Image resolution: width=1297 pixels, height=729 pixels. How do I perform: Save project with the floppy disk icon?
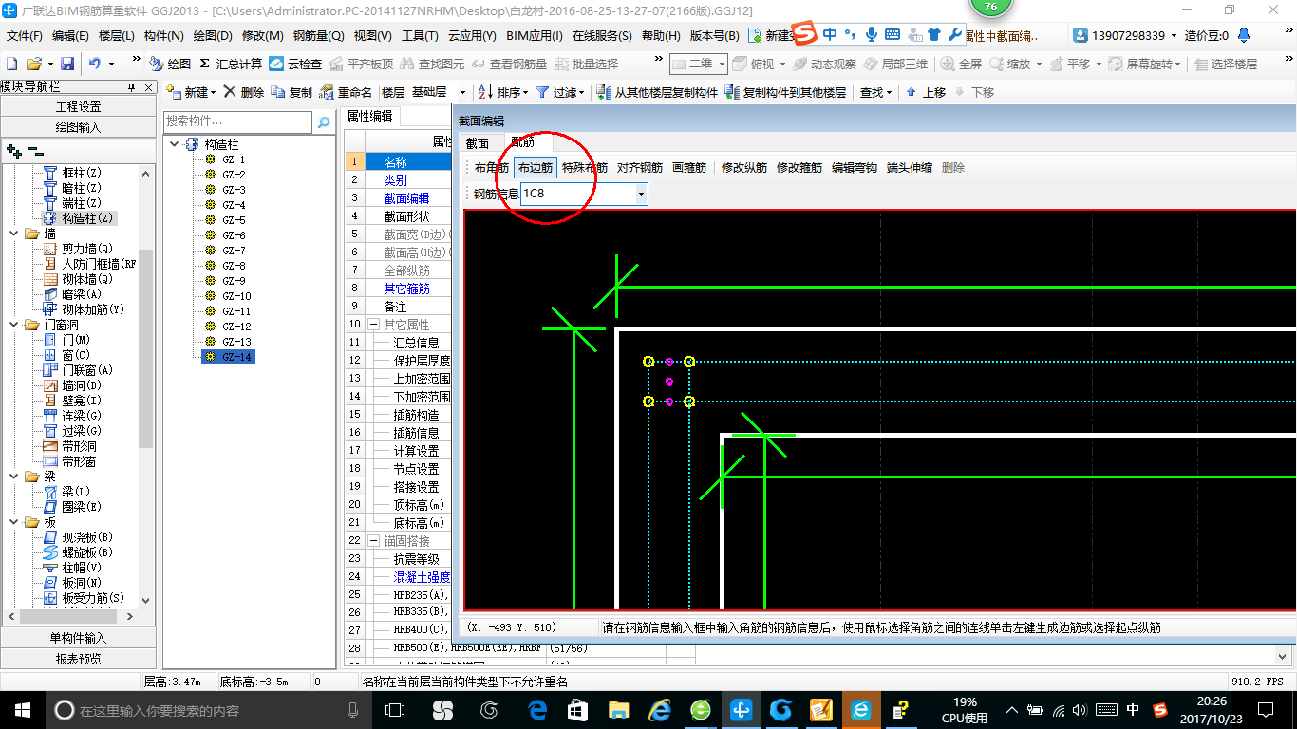67,64
